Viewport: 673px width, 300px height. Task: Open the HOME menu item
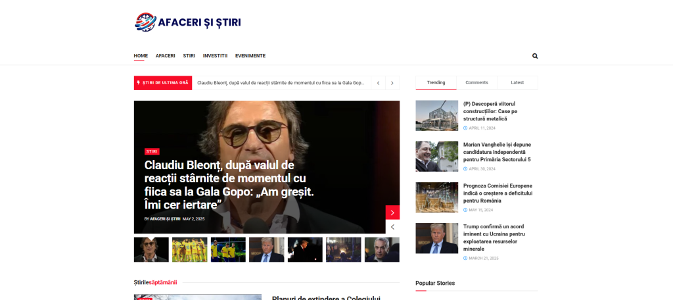point(141,56)
